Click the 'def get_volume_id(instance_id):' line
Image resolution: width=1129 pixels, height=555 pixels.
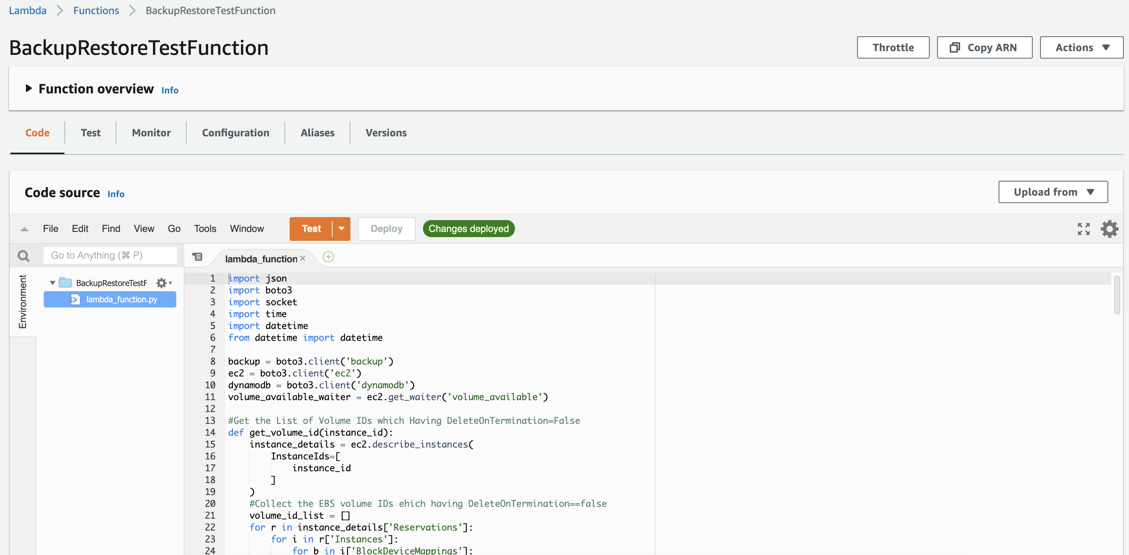point(310,433)
